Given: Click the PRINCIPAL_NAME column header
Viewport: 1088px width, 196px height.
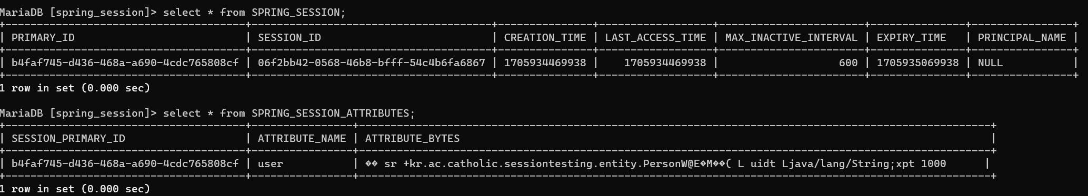Looking at the screenshot, I should (1022, 37).
